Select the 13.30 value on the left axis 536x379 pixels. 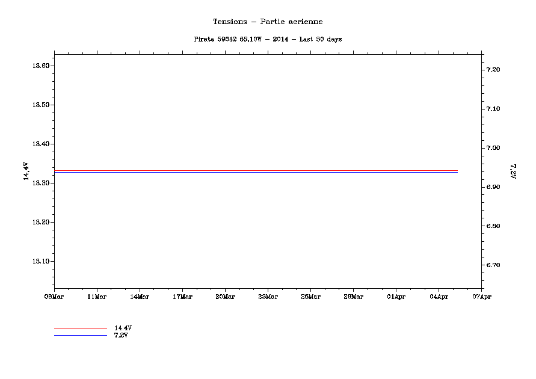pyautogui.click(x=40, y=183)
